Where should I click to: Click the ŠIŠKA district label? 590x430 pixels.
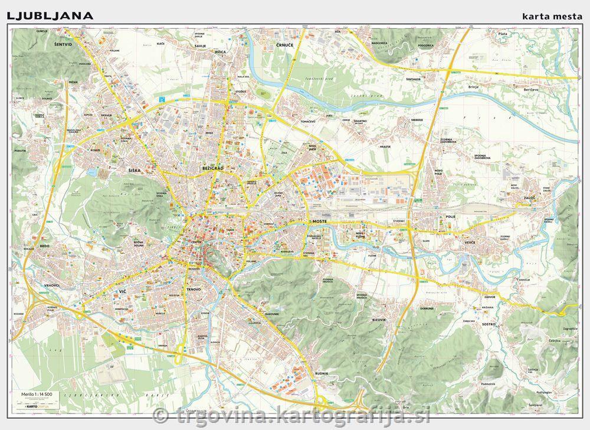coord(134,170)
